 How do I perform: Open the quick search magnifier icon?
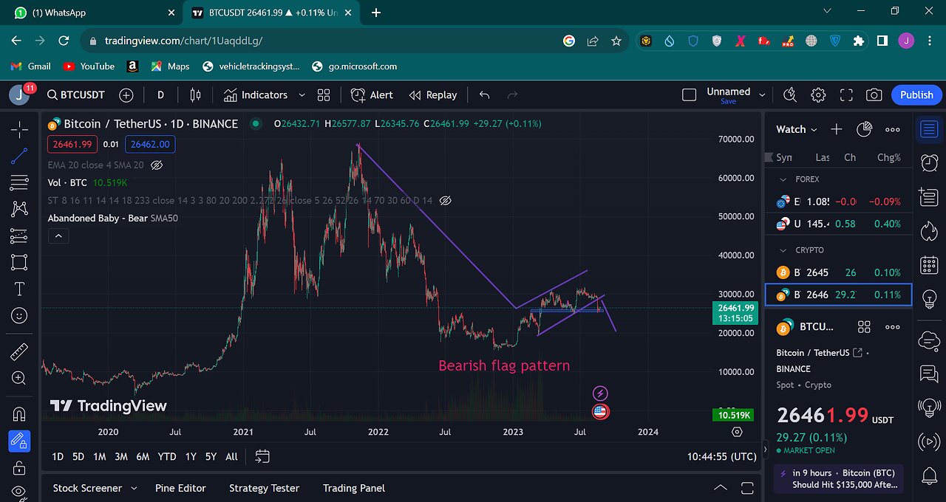[790, 95]
